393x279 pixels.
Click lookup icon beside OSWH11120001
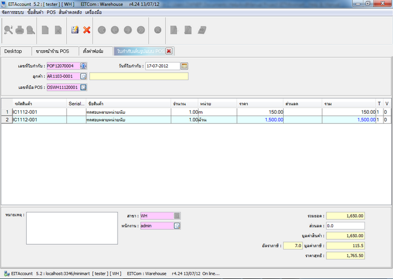point(83,87)
